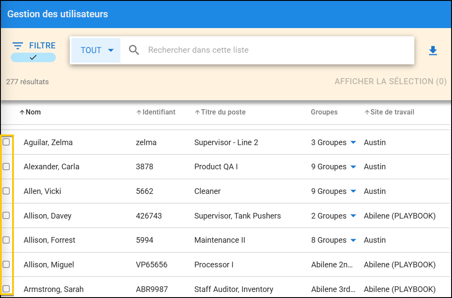This screenshot has height=298, width=452.
Task: Click the sort arrow beside Identifiant
Action: pyautogui.click(x=137, y=112)
